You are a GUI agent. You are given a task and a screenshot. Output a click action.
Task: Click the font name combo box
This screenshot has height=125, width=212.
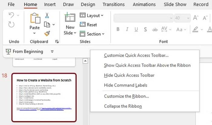coord(143,18)
